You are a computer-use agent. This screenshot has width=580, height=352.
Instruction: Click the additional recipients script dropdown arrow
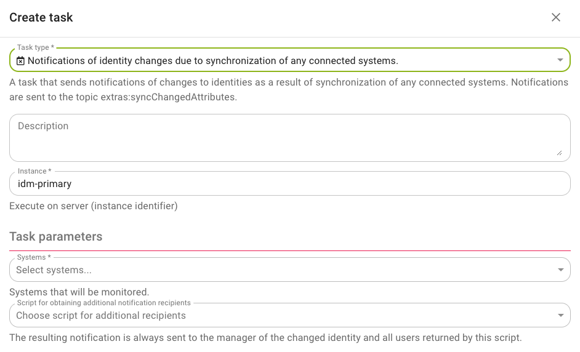click(561, 316)
